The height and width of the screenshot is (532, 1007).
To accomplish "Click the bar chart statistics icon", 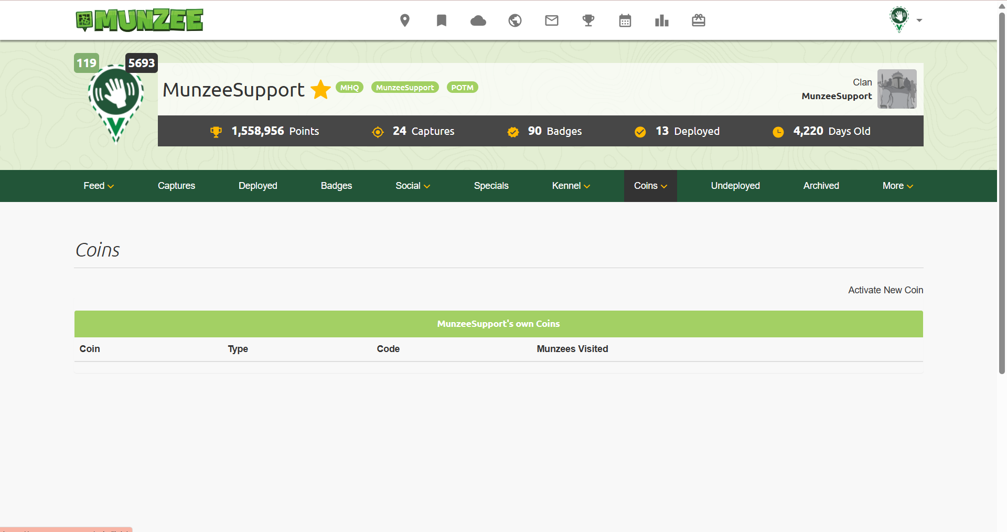I will click(x=661, y=20).
